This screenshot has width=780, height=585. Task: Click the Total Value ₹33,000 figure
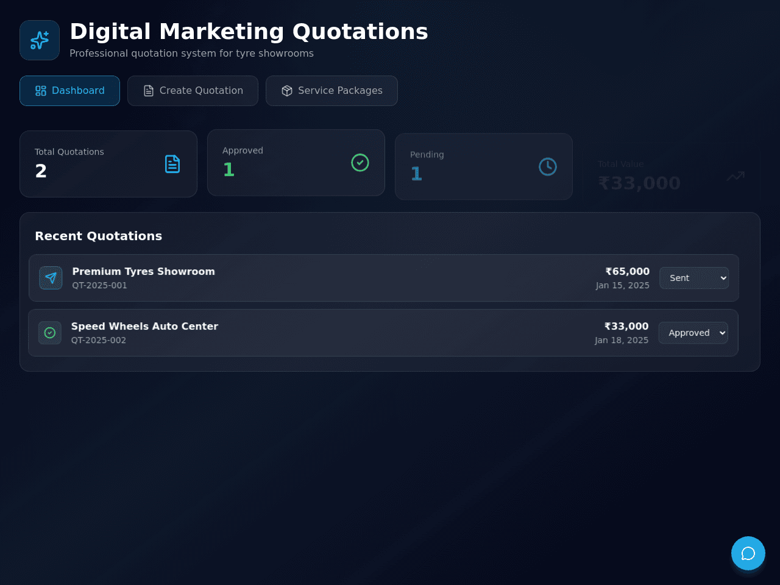pos(639,183)
